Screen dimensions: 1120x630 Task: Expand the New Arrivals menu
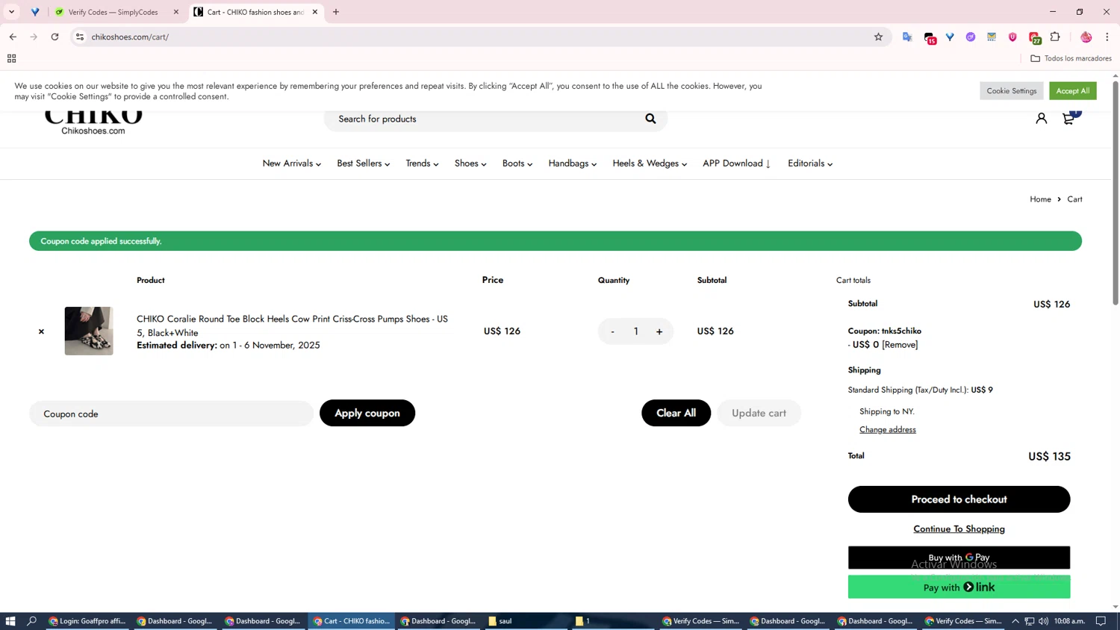pyautogui.click(x=291, y=163)
